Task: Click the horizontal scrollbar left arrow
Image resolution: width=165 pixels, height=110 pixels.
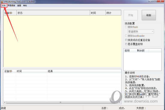Action: pyautogui.click(x=4, y=102)
